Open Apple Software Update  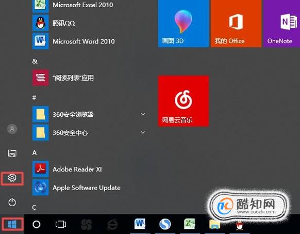[x=76, y=188]
